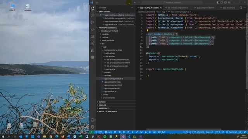This screenshot has width=248, height=139.
Task: Expand the .angular folder
Action: tap(116, 34)
